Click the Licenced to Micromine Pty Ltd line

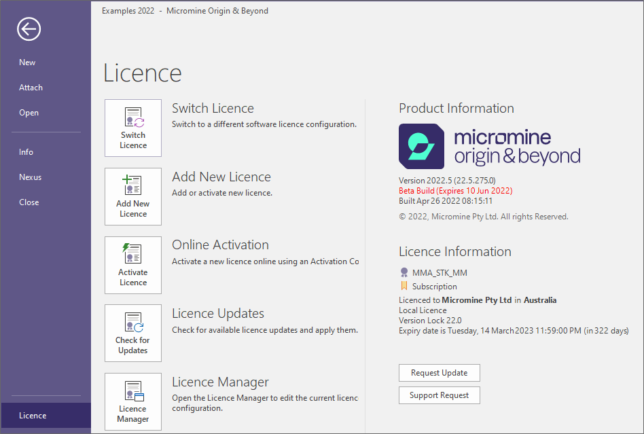click(478, 300)
